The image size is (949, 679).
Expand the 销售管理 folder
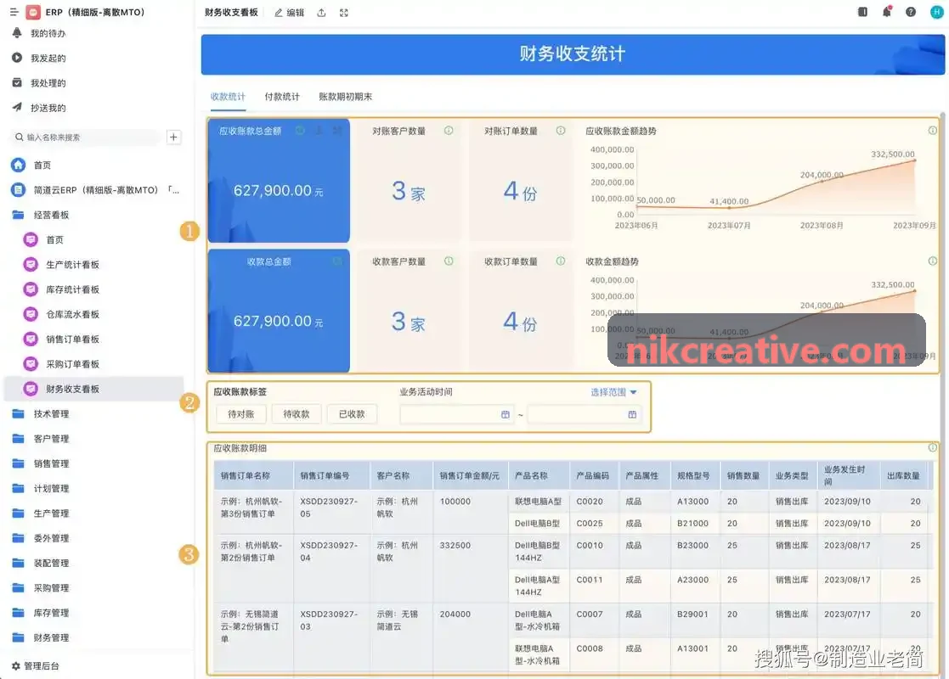coord(52,463)
